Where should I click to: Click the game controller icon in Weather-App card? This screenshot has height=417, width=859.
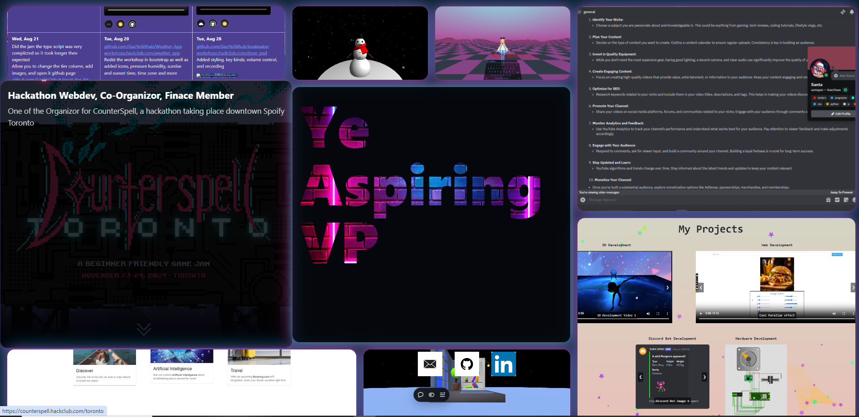pyautogui.click(x=109, y=24)
